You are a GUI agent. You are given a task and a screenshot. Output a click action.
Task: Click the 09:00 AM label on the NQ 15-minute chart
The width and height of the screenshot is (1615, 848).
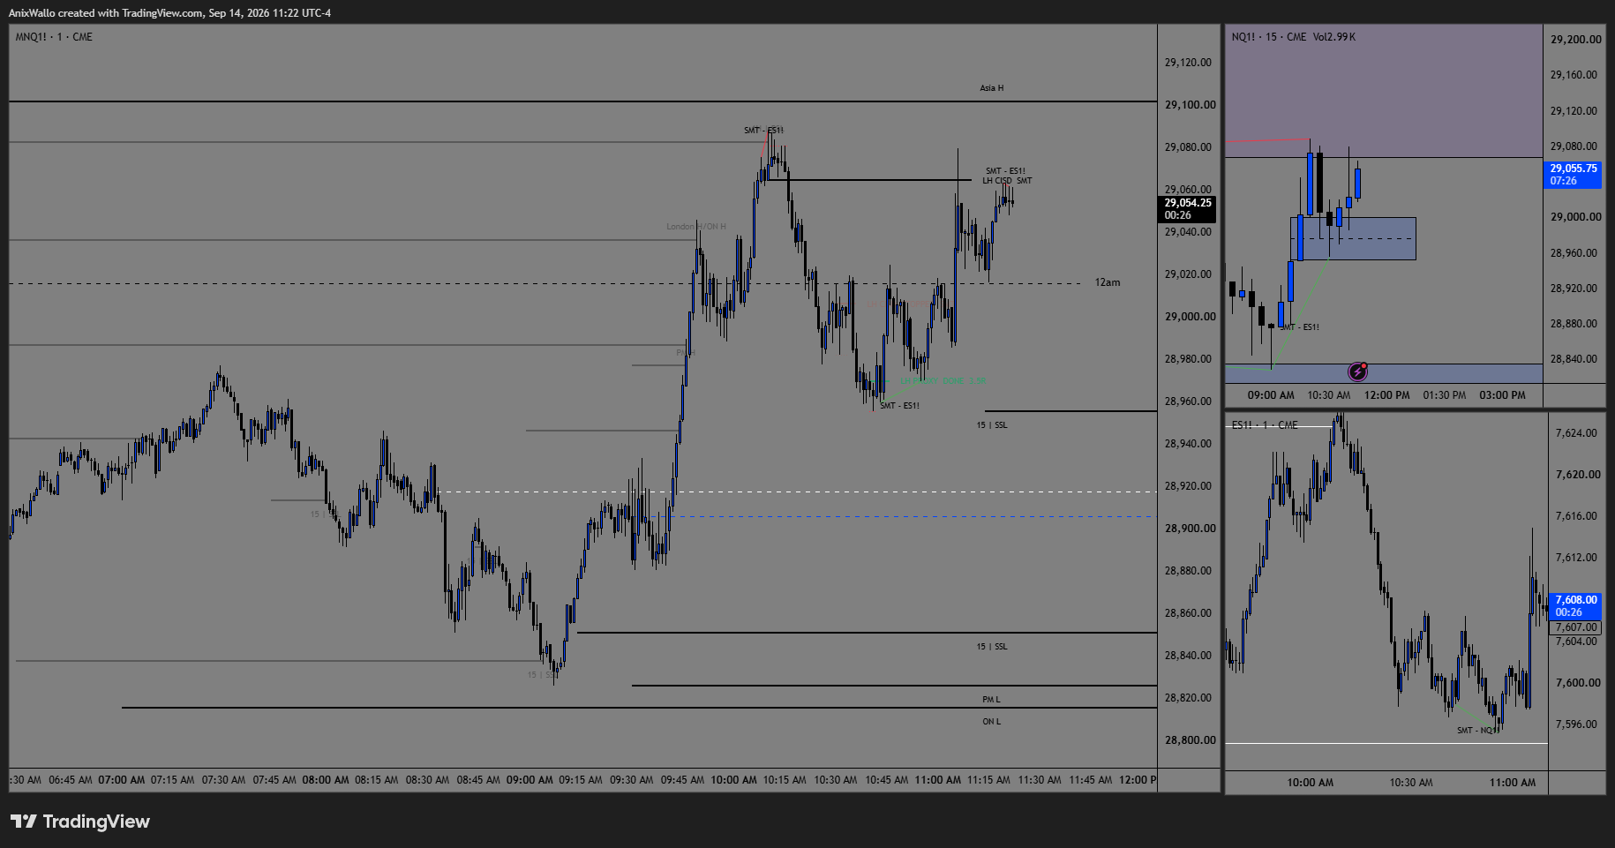tap(1271, 395)
